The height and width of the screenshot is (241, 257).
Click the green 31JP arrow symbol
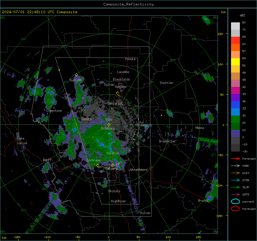pyautogui.click(x=235, y=187)
